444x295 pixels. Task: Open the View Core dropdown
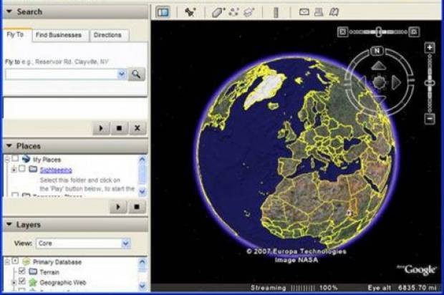126,243
